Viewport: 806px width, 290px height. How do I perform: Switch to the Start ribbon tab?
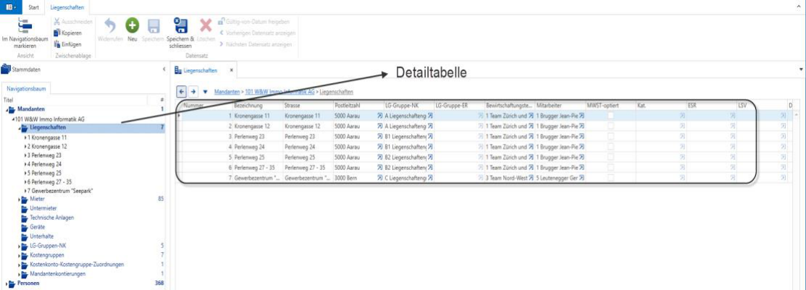coord(35,7)
